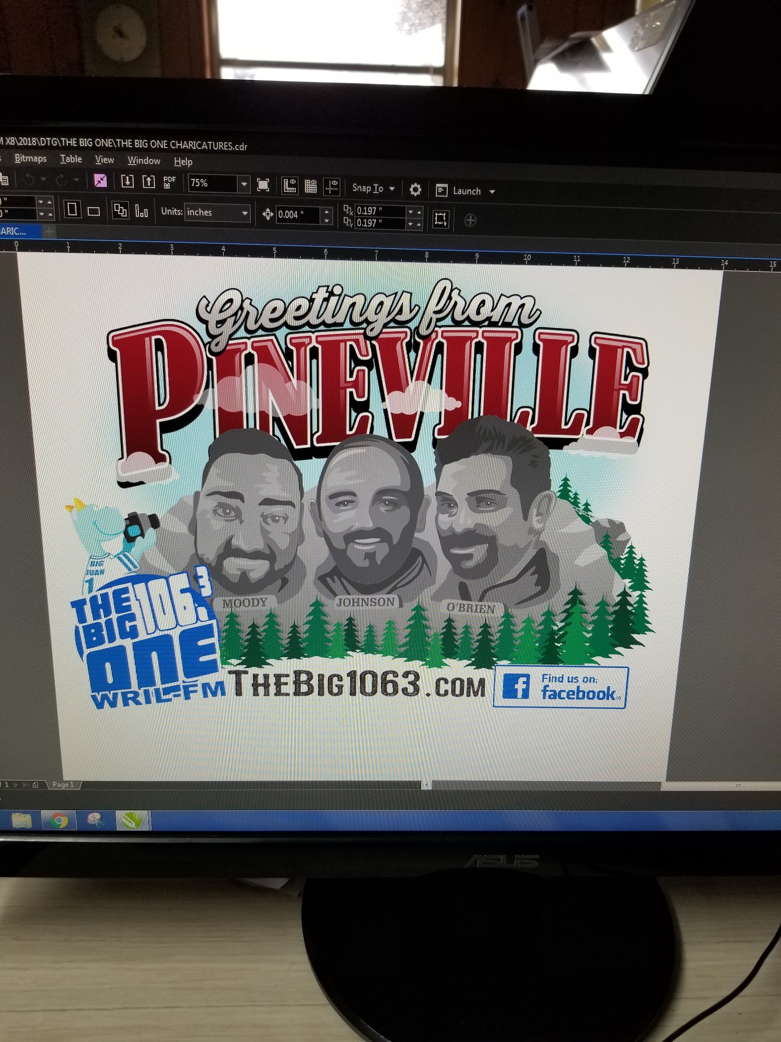Click the Publish to PDF icon
This screenshot has height=1042, width=781.
pyautogui.click(x=170, y=182)
